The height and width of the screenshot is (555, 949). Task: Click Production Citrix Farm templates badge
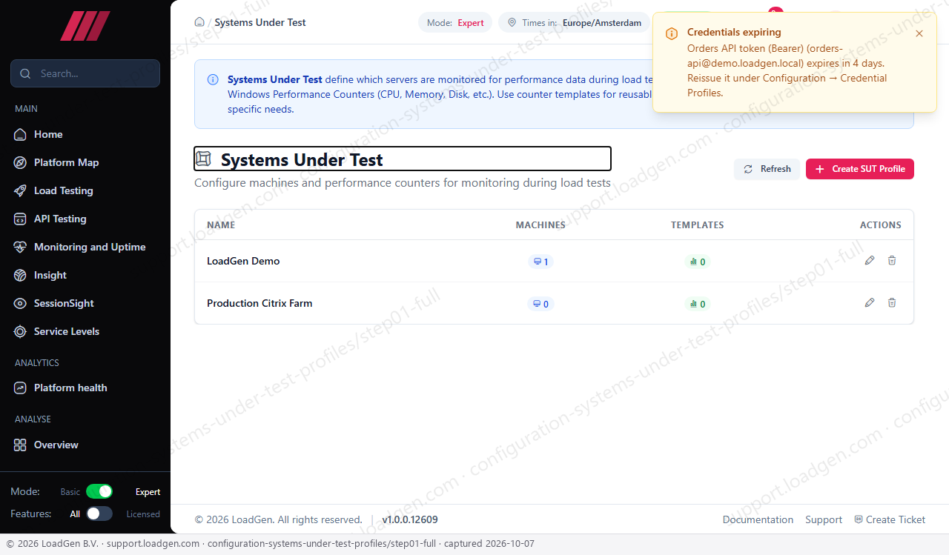[x=698, y=304]
